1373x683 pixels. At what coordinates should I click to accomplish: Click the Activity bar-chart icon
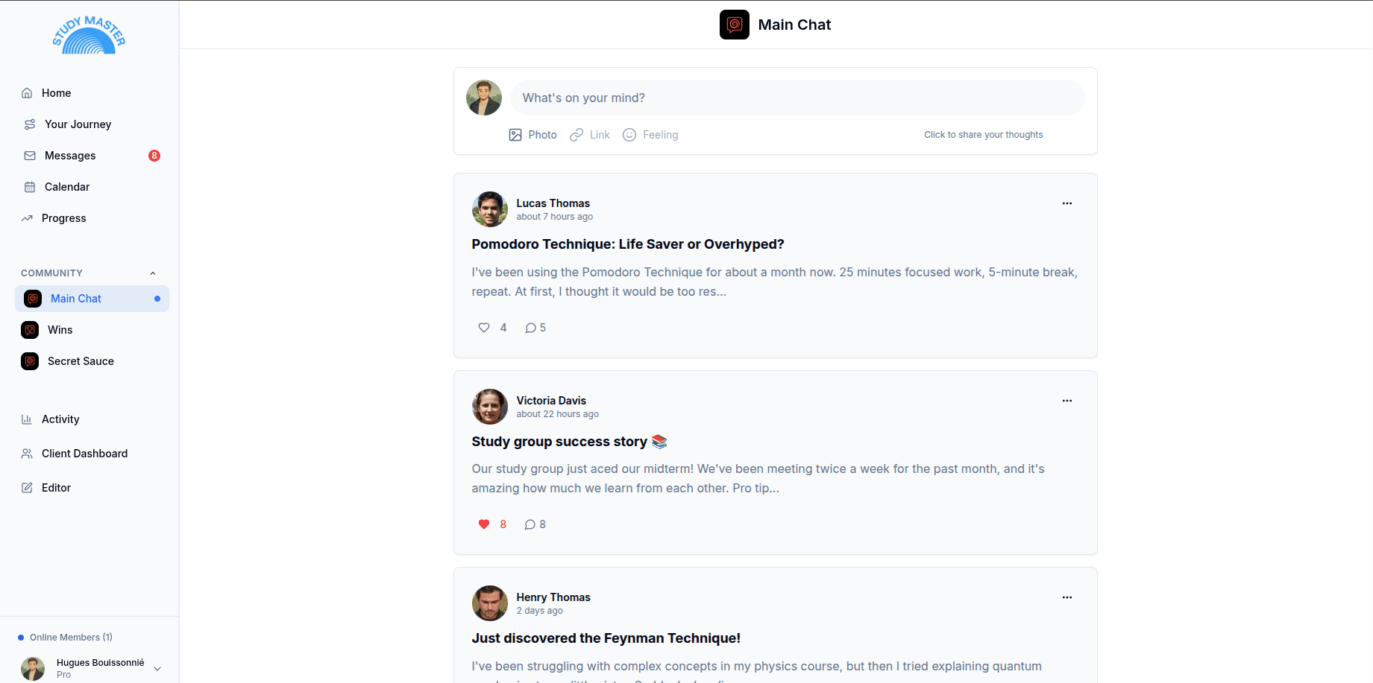click(x=28, y=419)
